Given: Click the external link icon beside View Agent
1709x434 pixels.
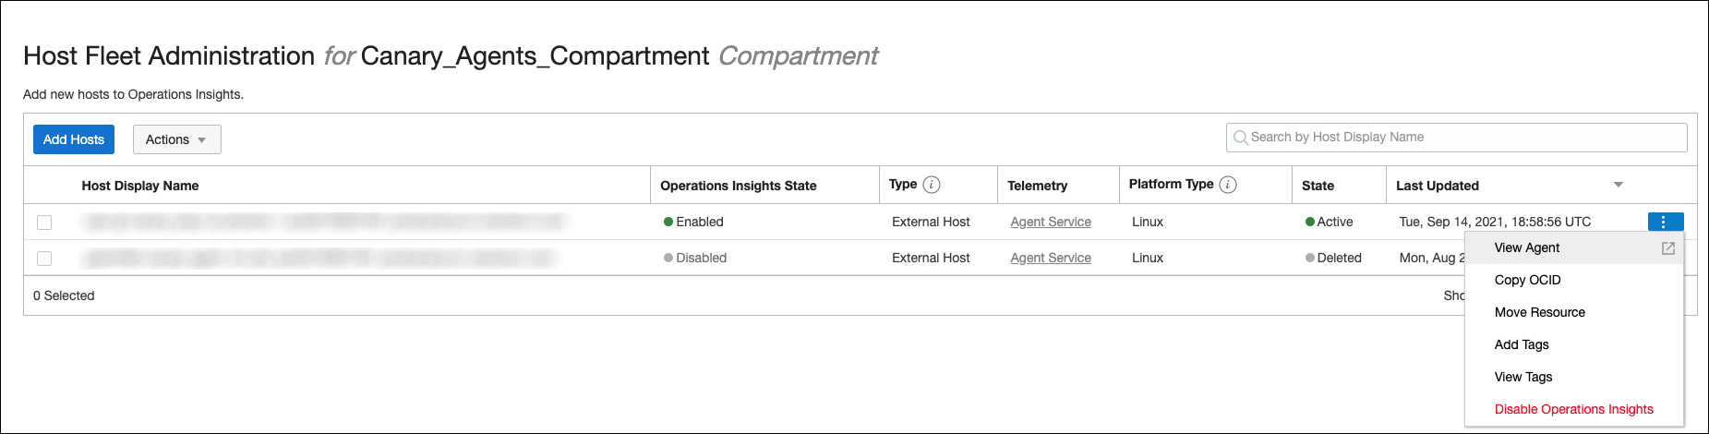Looking at the screenshot, I should coord(1667,248).
